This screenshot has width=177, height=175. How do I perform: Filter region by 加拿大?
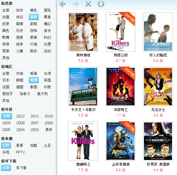(25, 94)
